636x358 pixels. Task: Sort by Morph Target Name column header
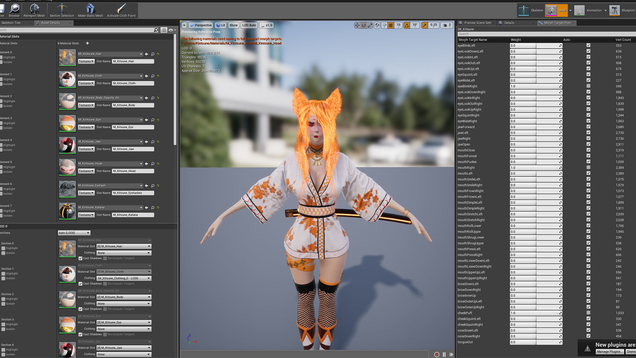[x=473, y=40]
